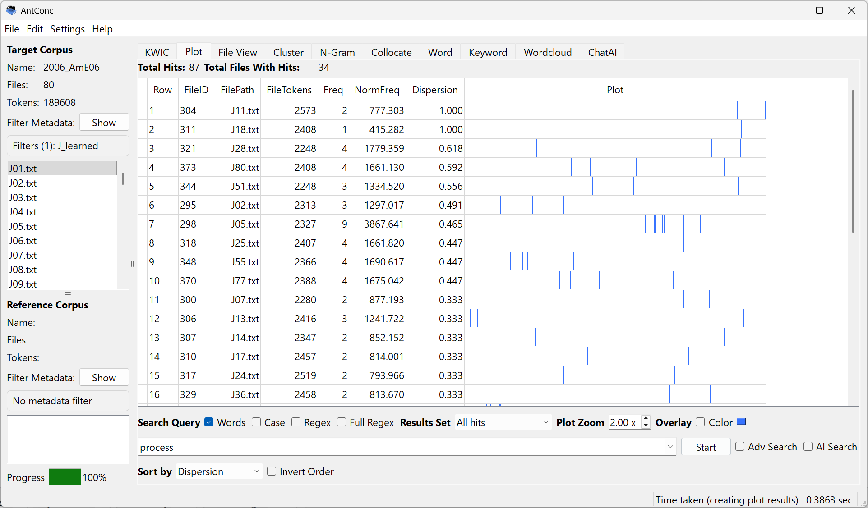Switch to the Cluster tab
The height and width of the screenshot is (508, 868).
pyautogui.click(x=288, y=52)
